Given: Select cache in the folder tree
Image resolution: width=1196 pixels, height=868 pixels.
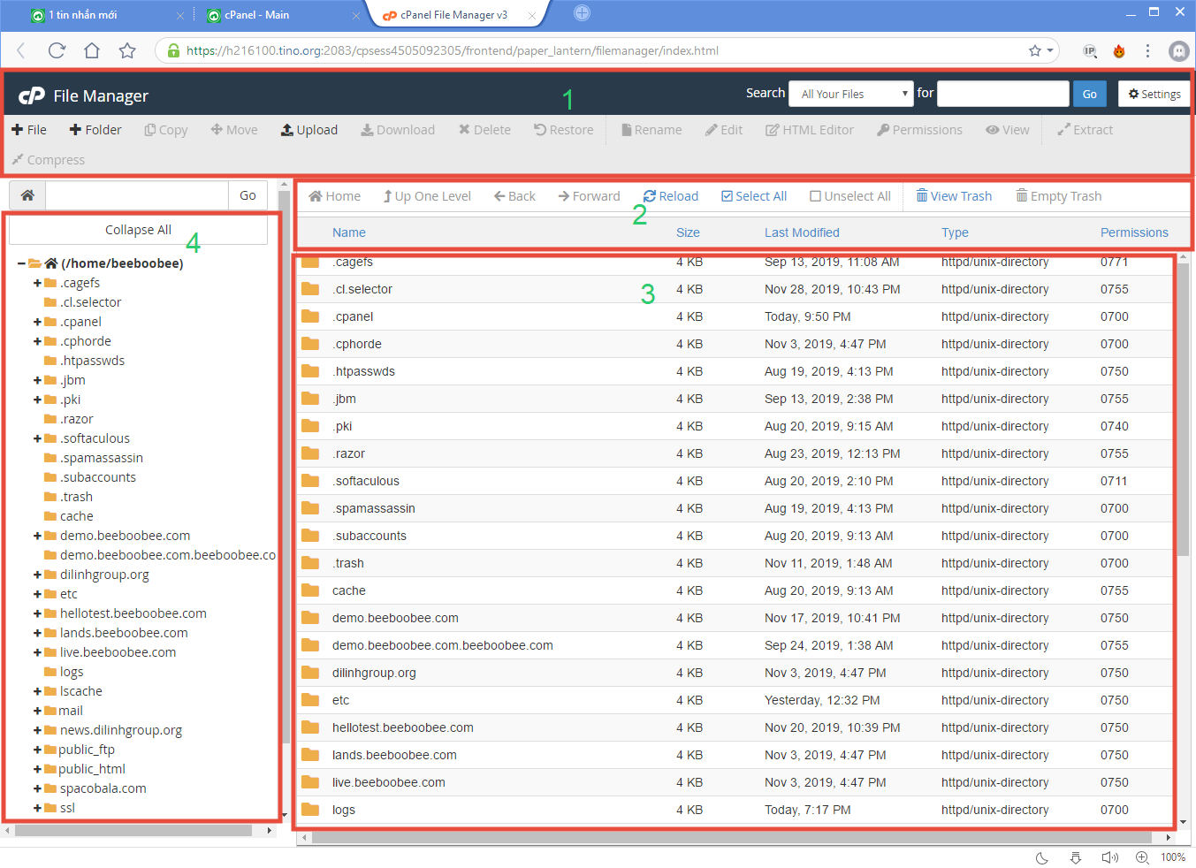Looking at the screenshot, I should coord(77,516).
